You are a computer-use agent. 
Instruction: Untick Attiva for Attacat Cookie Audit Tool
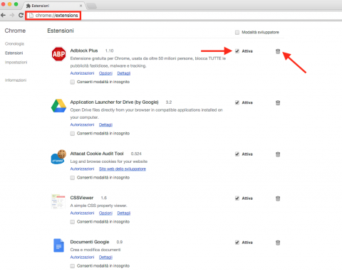click(x=237, y=154)
